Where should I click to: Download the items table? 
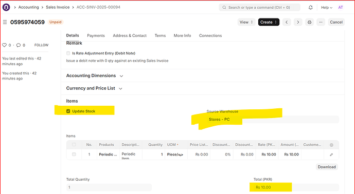pos(327,167)
